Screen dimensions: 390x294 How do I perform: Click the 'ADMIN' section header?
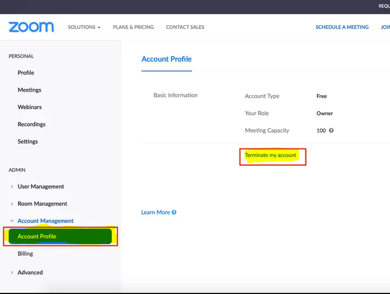[17, 170]
